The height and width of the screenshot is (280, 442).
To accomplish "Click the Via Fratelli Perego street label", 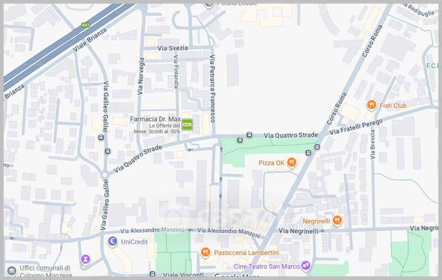I will point(356,127).
